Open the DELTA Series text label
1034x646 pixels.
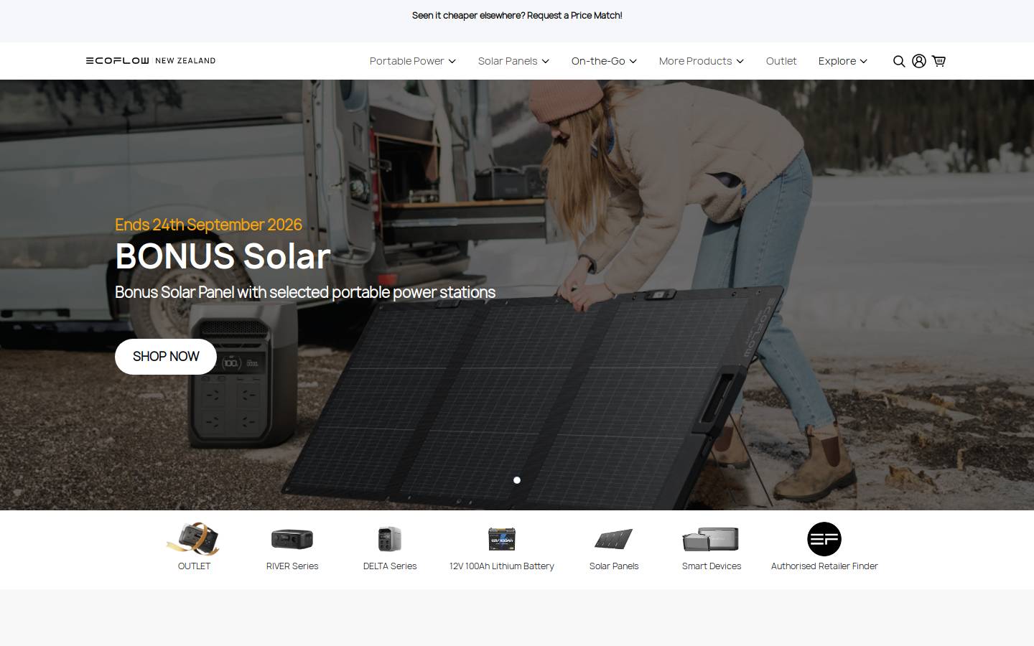(x=390, y=566)
